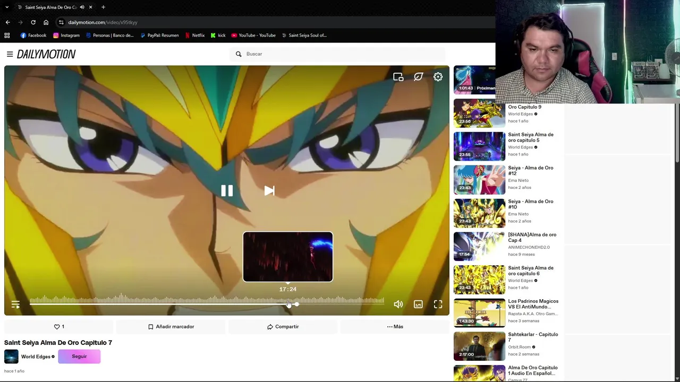Viewport: 680px width, 382px height.
Task: Open Los Padrinos Magicos VS El AntiMundo video
Action: click(x=533, y=304)
